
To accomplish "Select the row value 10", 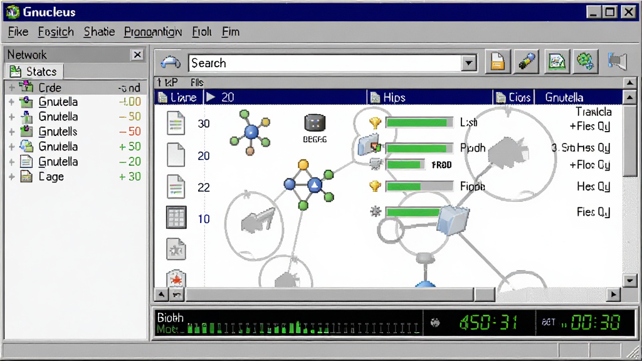I will pyautogui.click(x=204, y=219).
